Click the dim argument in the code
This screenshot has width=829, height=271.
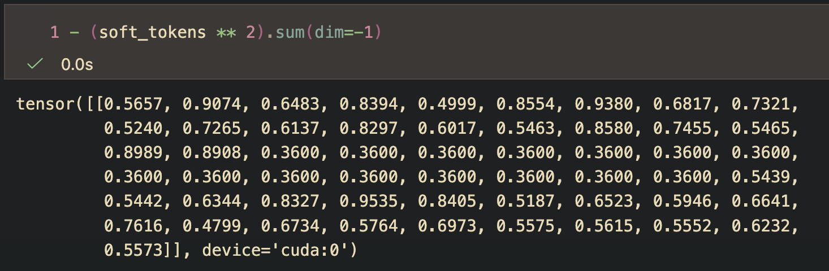329,32
